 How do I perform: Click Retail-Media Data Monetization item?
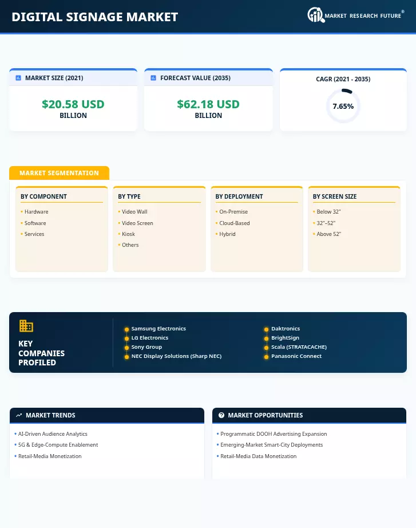point(259,456)
